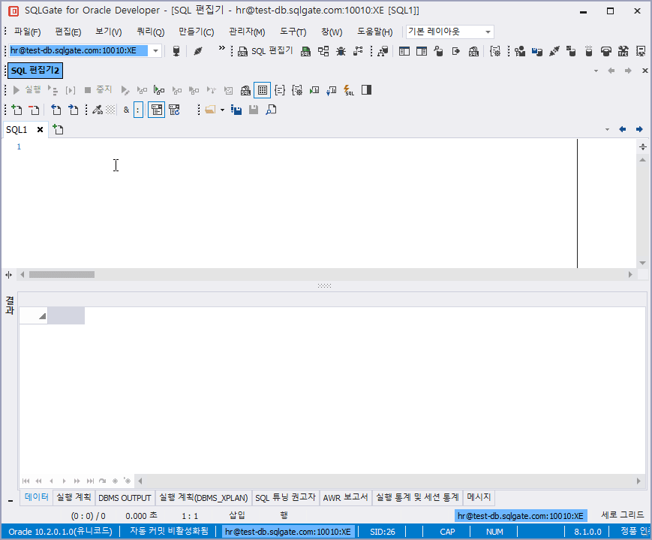652x540 pixels.
Task: Click the trc tools icon in the top toolbar
Action: pos(623,51)
